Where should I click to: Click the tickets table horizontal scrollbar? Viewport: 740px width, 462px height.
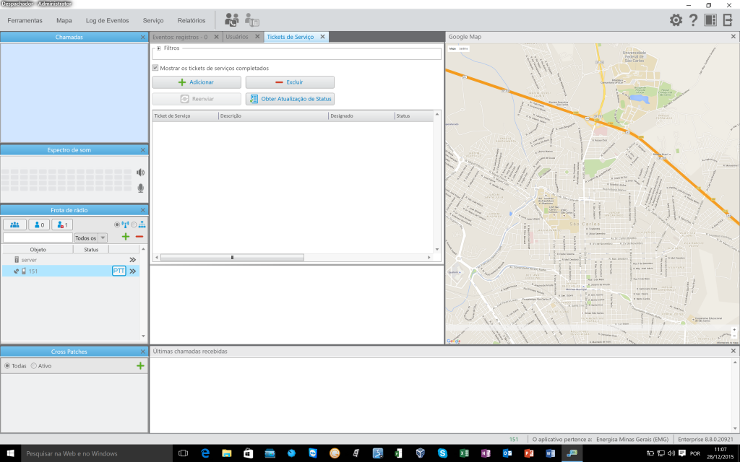232,257
